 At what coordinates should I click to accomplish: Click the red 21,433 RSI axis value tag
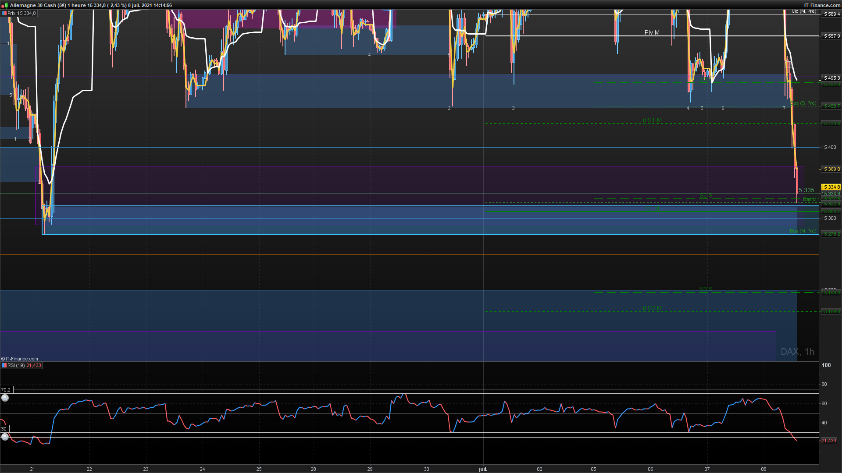pos(828,441)
